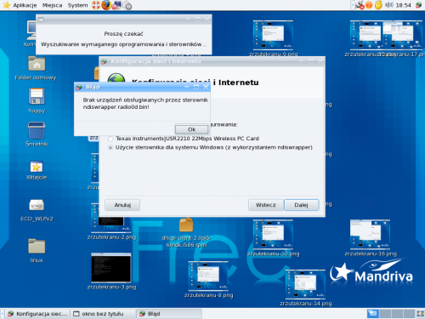
Task: Open the mail client launcher in top panel
Action: tap(116, 5)
